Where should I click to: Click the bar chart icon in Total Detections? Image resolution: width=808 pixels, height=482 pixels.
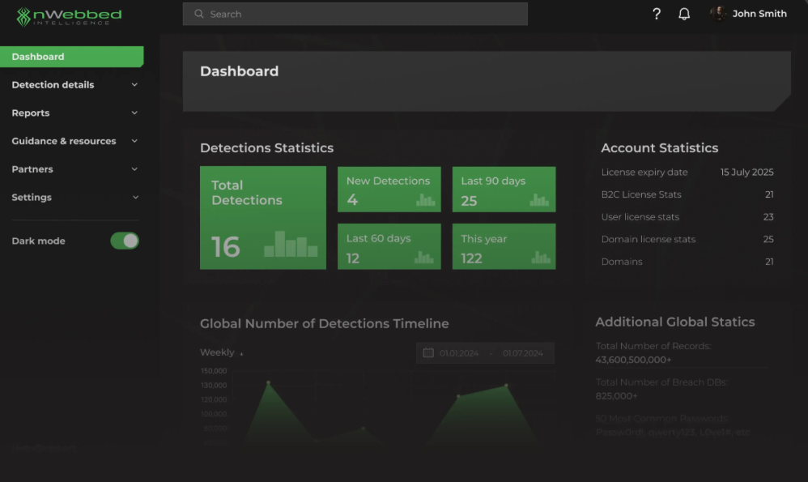291,244
